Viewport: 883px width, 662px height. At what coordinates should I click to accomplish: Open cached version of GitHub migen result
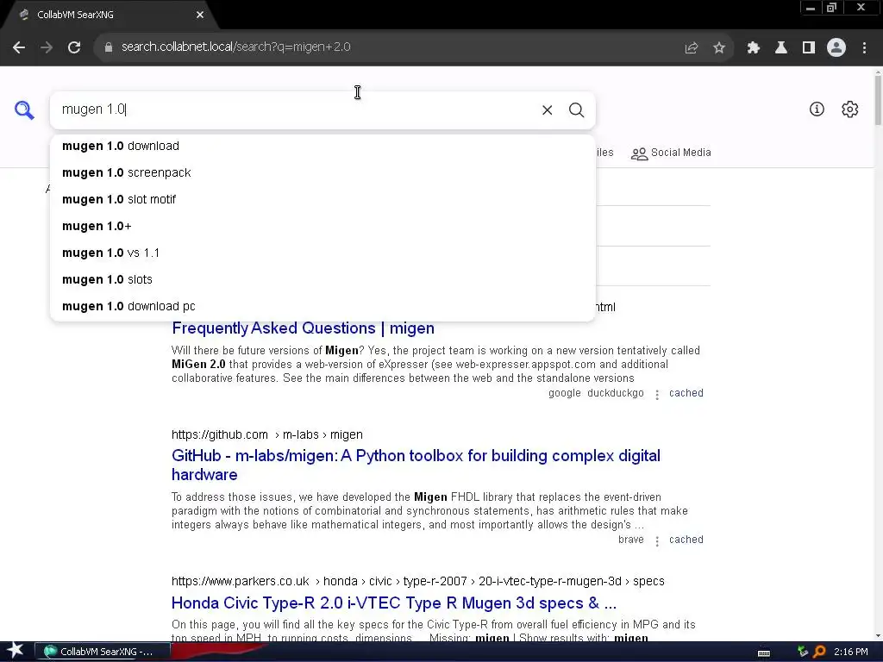[x=686, y=540]
